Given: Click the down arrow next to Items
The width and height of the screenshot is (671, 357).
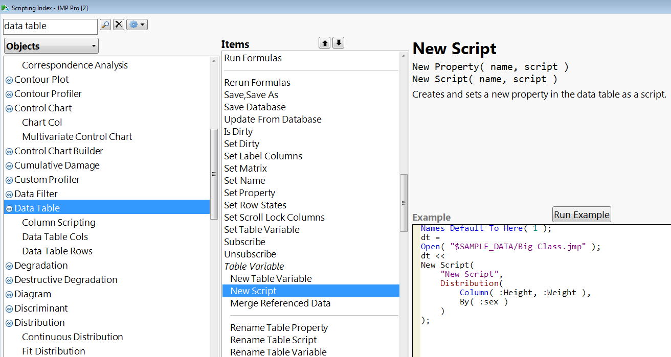Looking at the screenshot, I should [338, 43].
